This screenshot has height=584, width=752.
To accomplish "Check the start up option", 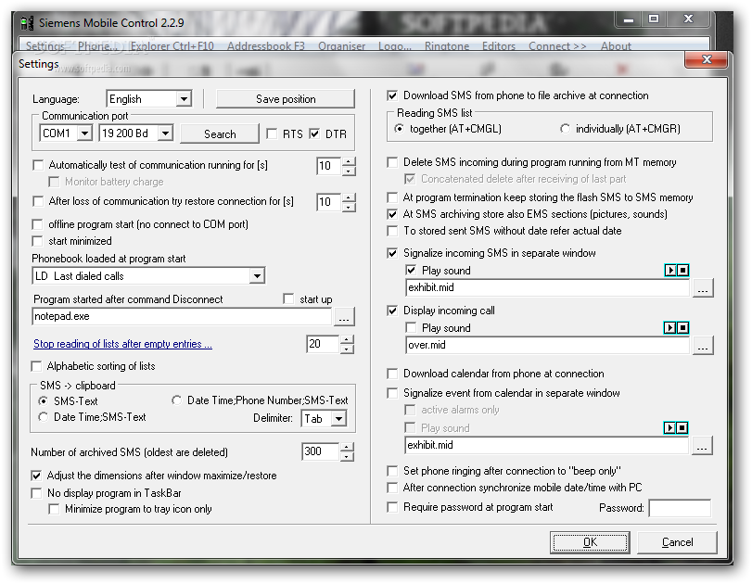I will pos(288,299).
